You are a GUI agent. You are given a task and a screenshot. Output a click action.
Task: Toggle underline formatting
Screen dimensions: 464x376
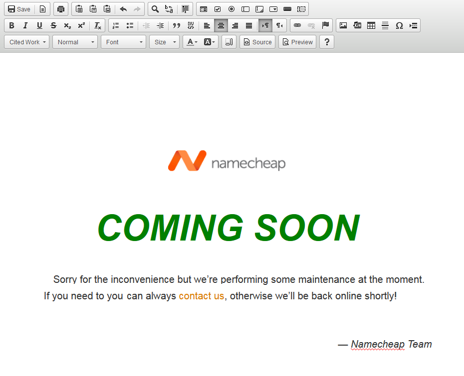[39, 26]
